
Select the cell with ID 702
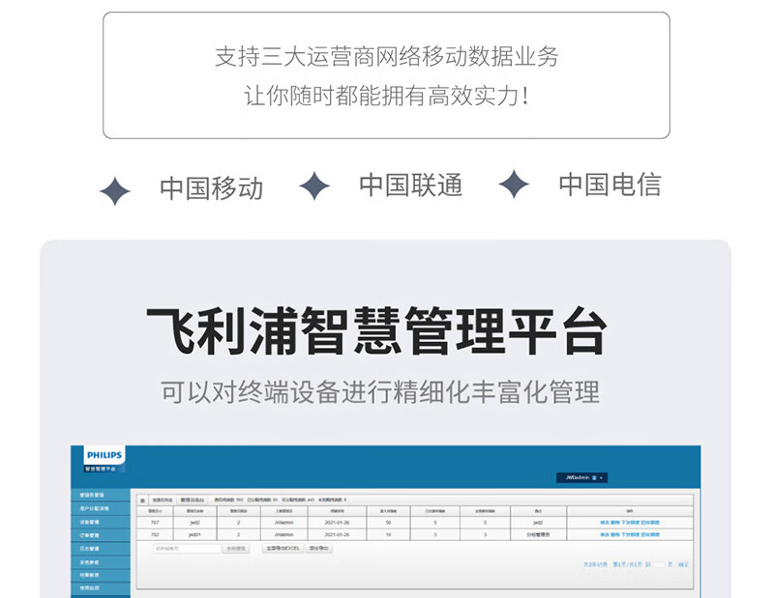point(155,534)
